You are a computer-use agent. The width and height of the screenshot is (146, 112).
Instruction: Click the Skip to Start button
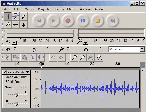39,21
